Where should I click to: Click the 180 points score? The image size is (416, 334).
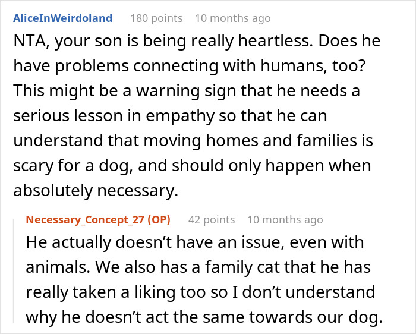pos(156,18)
